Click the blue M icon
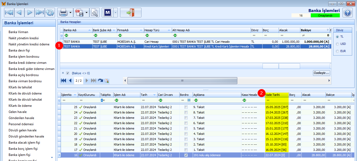Viewport: 357px width, 161px height. [108, 12]
